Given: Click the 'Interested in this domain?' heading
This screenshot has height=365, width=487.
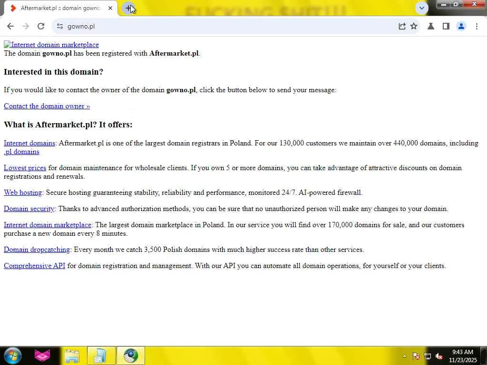Looking at the screenshot, I should 53,72.
